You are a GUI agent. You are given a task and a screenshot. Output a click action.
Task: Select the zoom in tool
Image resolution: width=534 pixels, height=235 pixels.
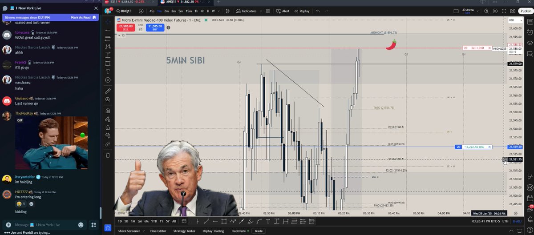tap(108, 100)
